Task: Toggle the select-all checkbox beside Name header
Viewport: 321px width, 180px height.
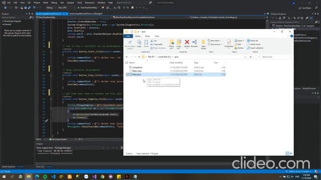Action: pos(126,62)
